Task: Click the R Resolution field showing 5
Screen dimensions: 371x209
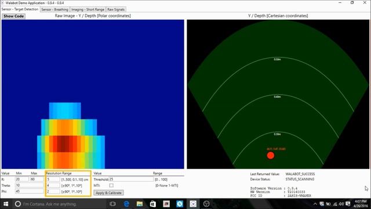Action: coord(53,179)
